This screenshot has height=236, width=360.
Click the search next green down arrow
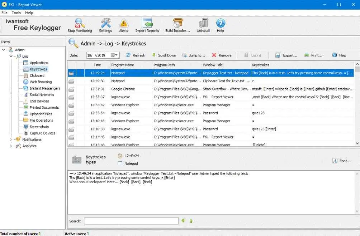tap(183, 221)
